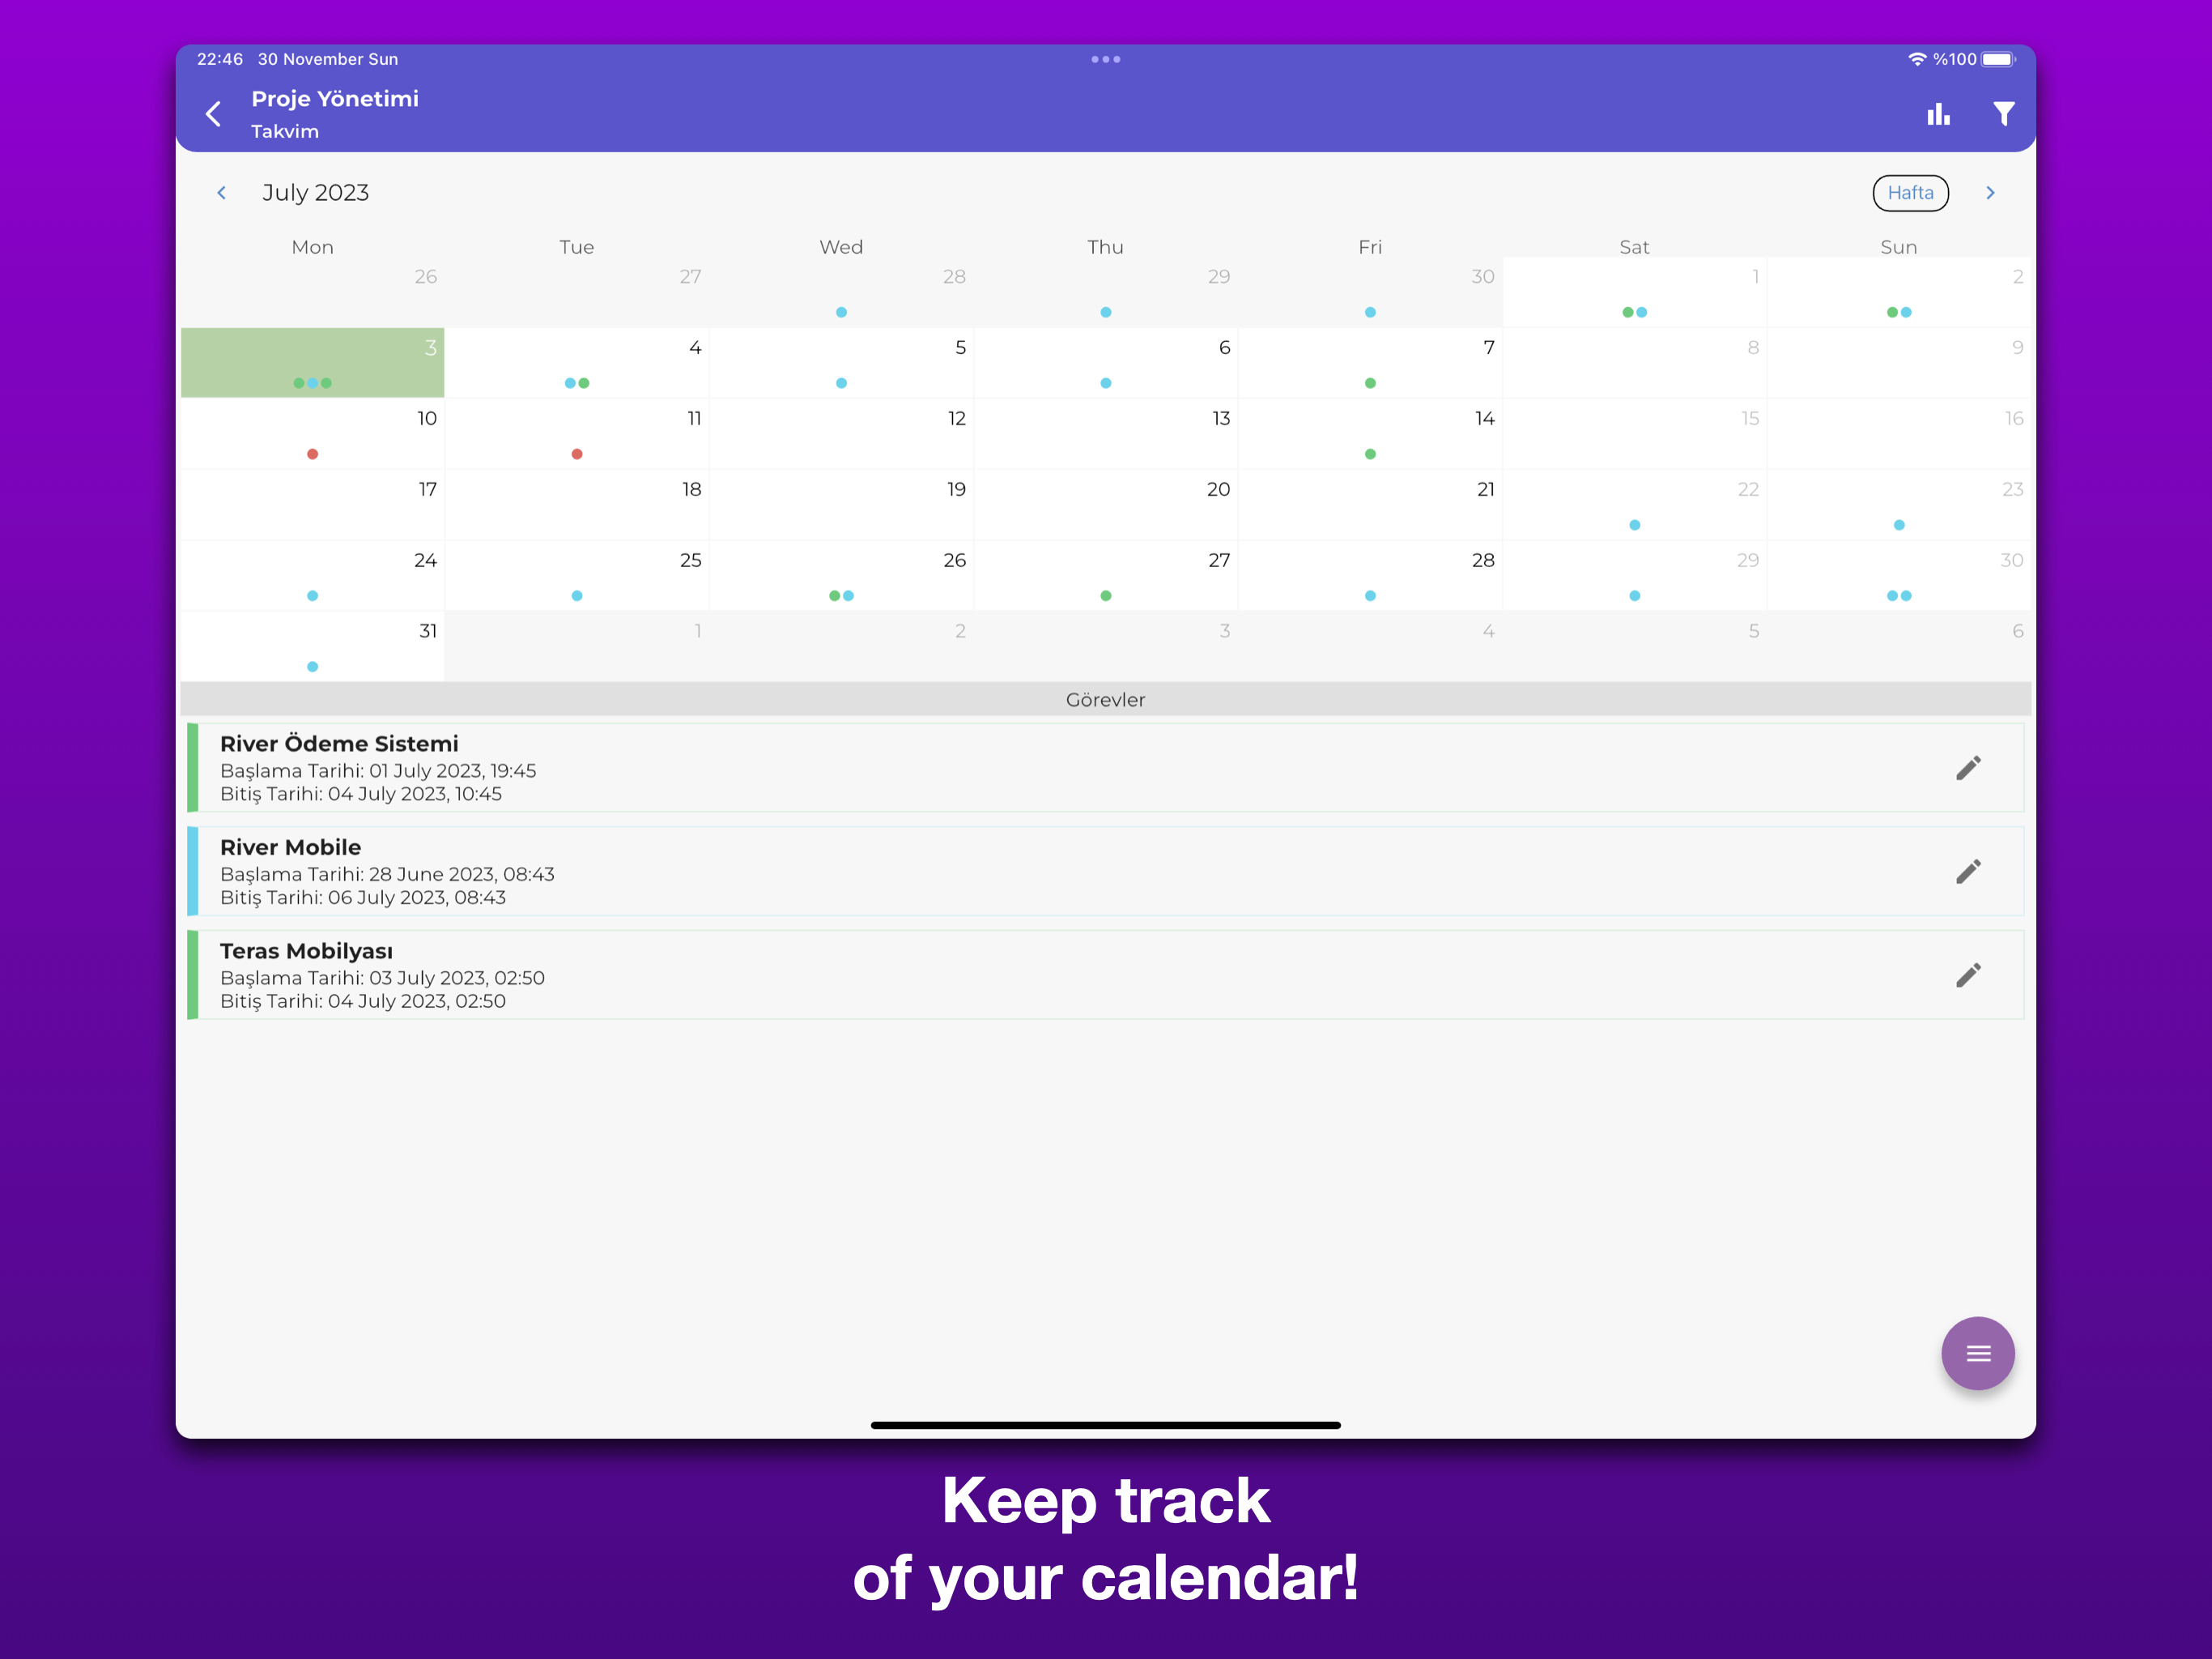The width and height of the screenshot is (2212, 1659).
Task: Select June 28 in previous month
Action: [x=841, y=292]
